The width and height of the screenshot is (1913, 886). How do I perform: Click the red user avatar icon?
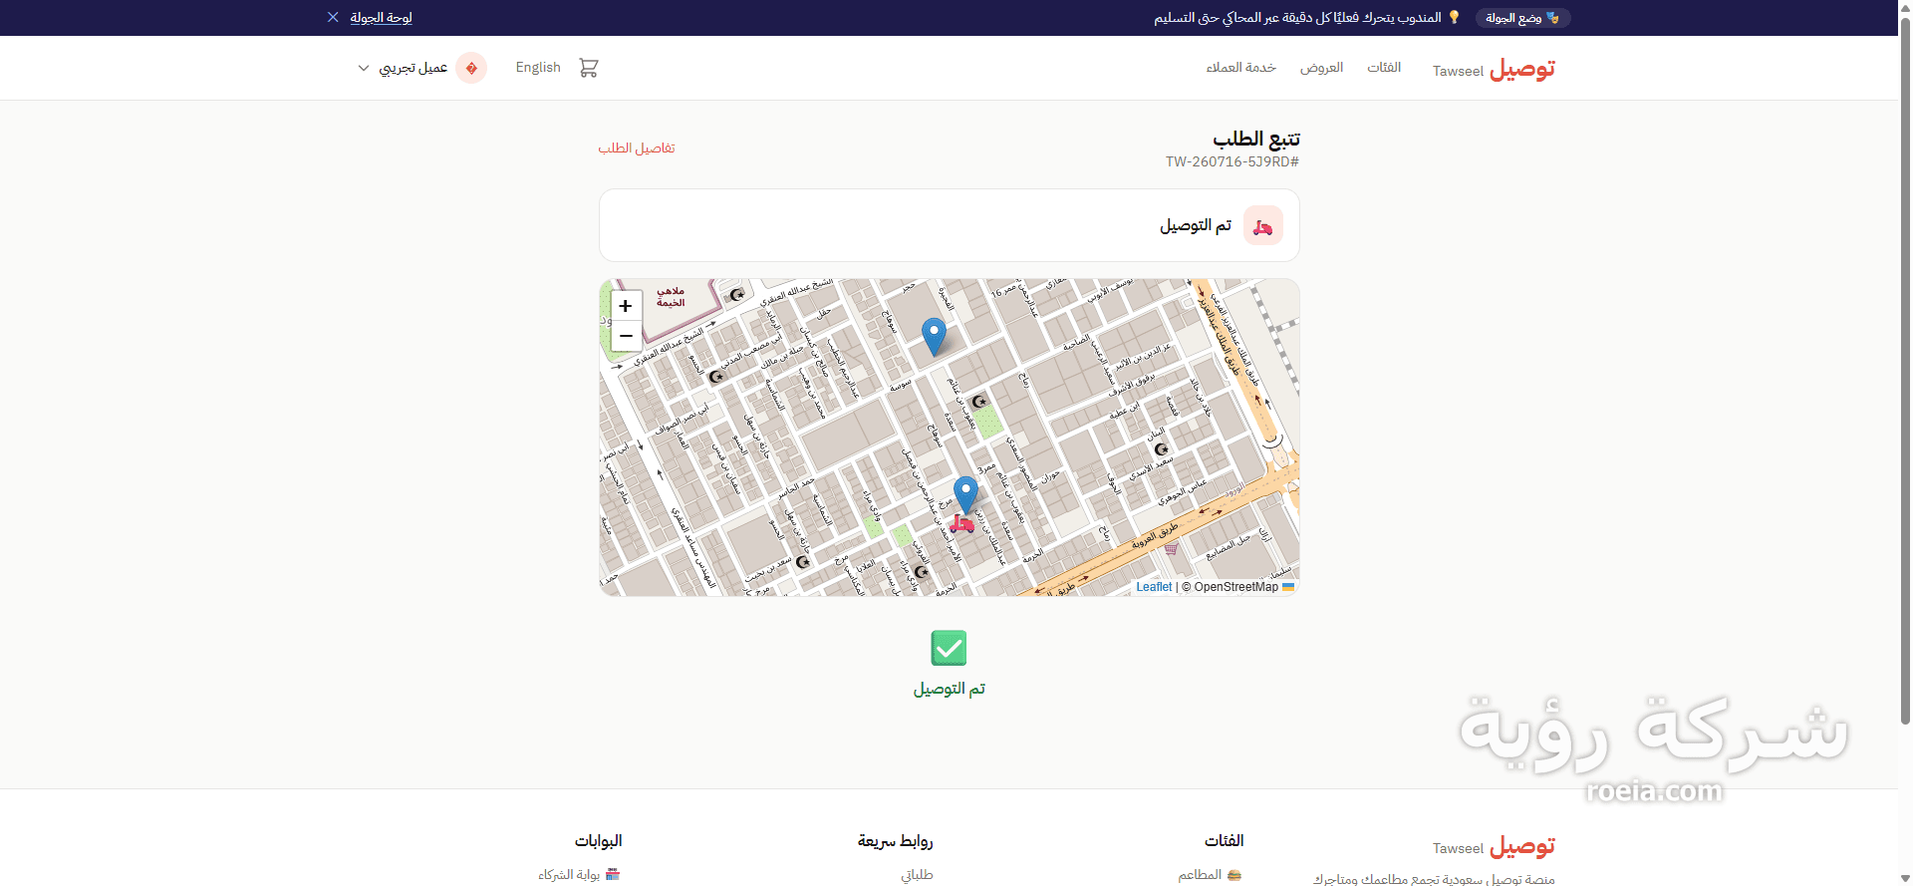point(471,68)
